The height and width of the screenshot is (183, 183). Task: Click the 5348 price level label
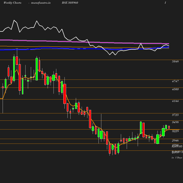(175, 61)
